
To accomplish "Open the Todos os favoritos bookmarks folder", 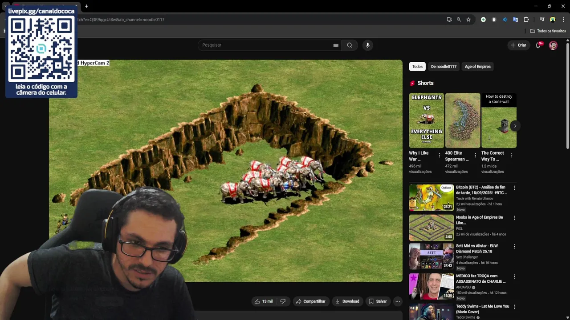I will point(548,31).
